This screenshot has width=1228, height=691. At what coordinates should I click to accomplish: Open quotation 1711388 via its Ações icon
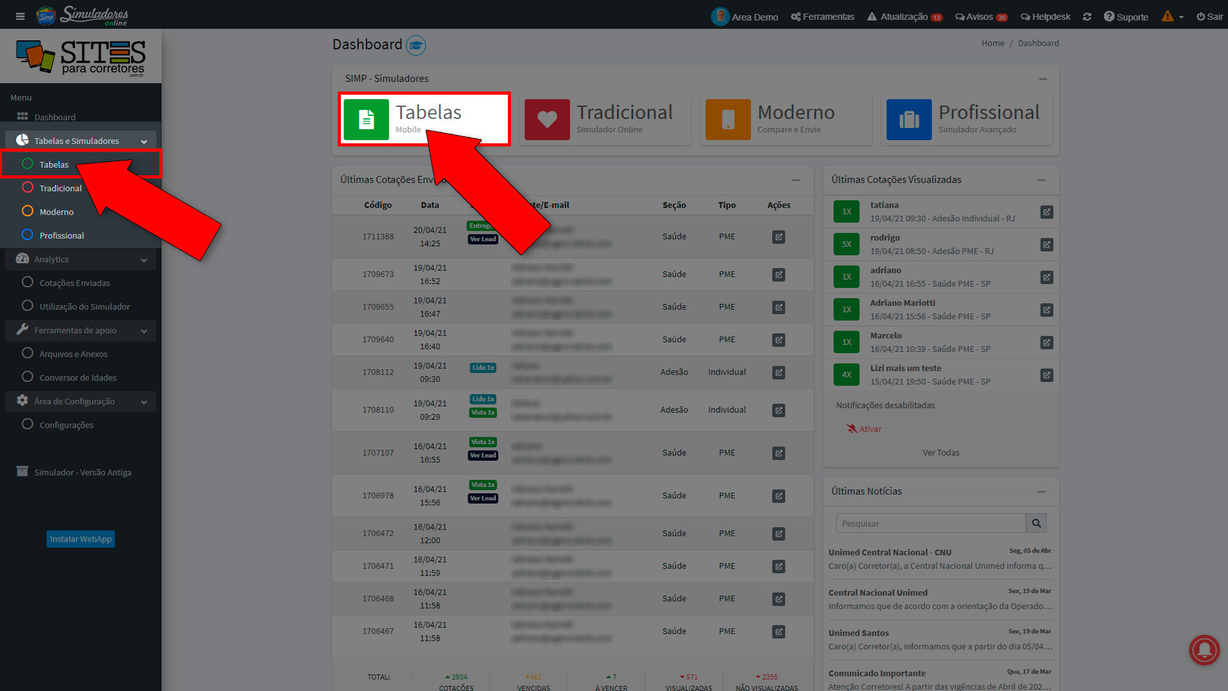(x=778, y=237)
